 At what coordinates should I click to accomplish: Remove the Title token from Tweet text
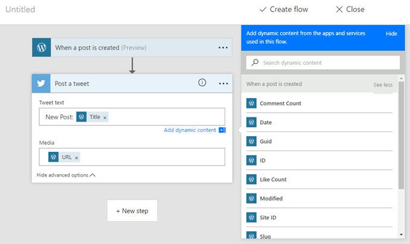[105, 117]
